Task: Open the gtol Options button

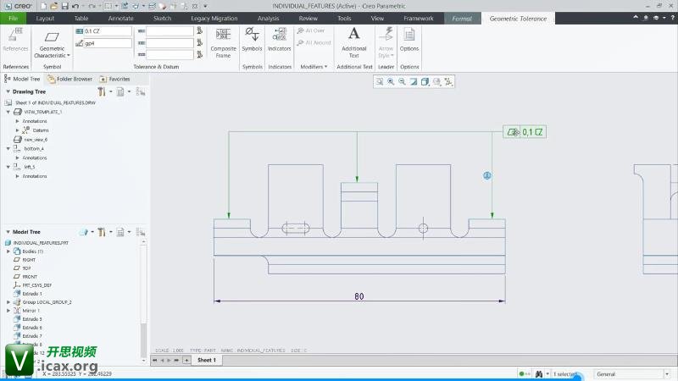Action: click(x=409, y=40)
